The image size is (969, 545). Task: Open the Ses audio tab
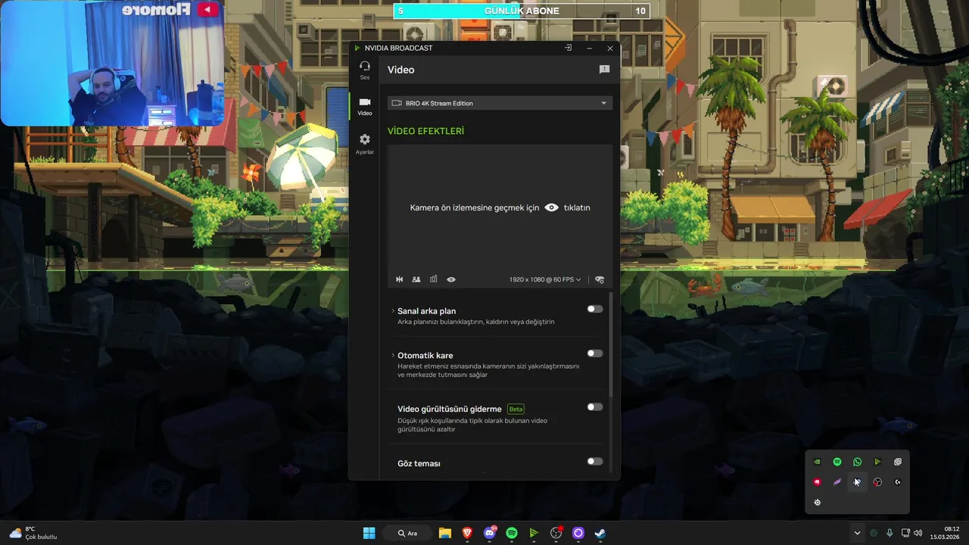364,70
